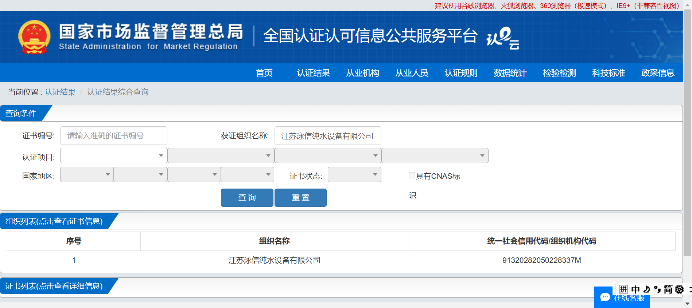Click the 统一社会信用代码/组织机构代码 column header
This screenshot has width=692, height=308.
[x=542, y=241]
